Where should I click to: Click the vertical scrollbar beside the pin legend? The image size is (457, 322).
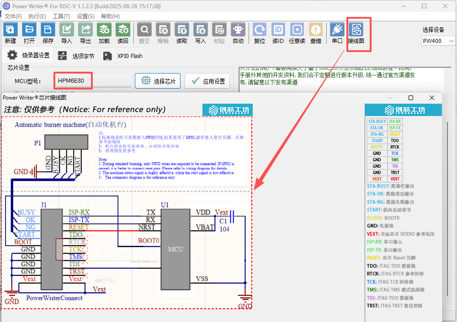[x=447, y=208]
